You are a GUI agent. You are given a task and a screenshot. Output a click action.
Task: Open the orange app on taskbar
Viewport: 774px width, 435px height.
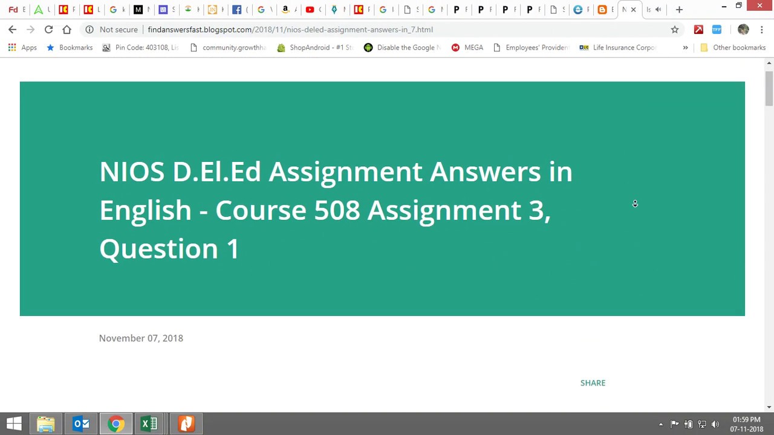[186, 424]
